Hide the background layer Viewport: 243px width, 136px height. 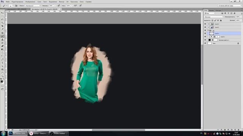[x=205, y=43]
